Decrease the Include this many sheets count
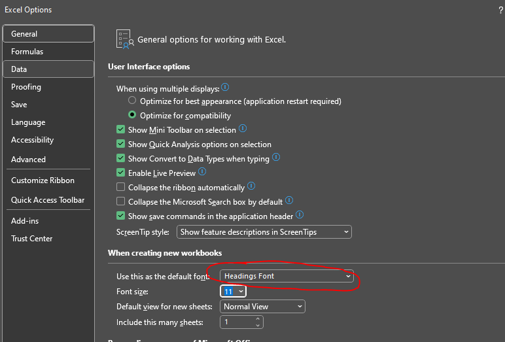The height and width of the screenshot is (342, 505). point(258,325)
